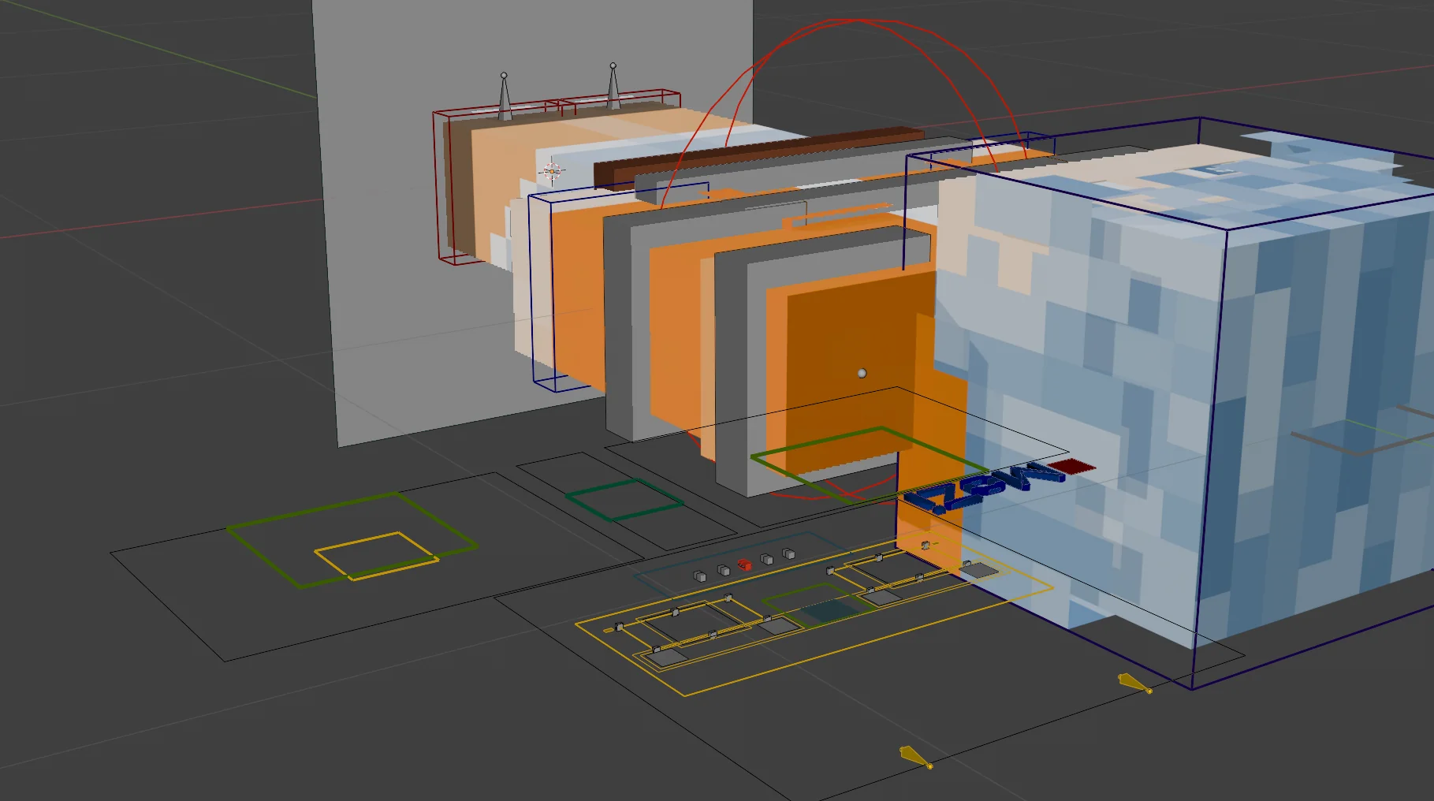Select the yellow cone marker at bottom
This screenshot has width=1434, height=801.
914,757
